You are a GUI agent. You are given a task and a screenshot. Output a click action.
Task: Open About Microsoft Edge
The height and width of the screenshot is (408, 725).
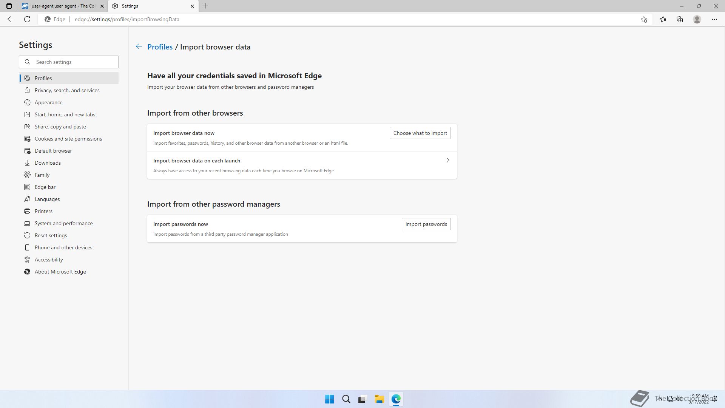point(69,272)
